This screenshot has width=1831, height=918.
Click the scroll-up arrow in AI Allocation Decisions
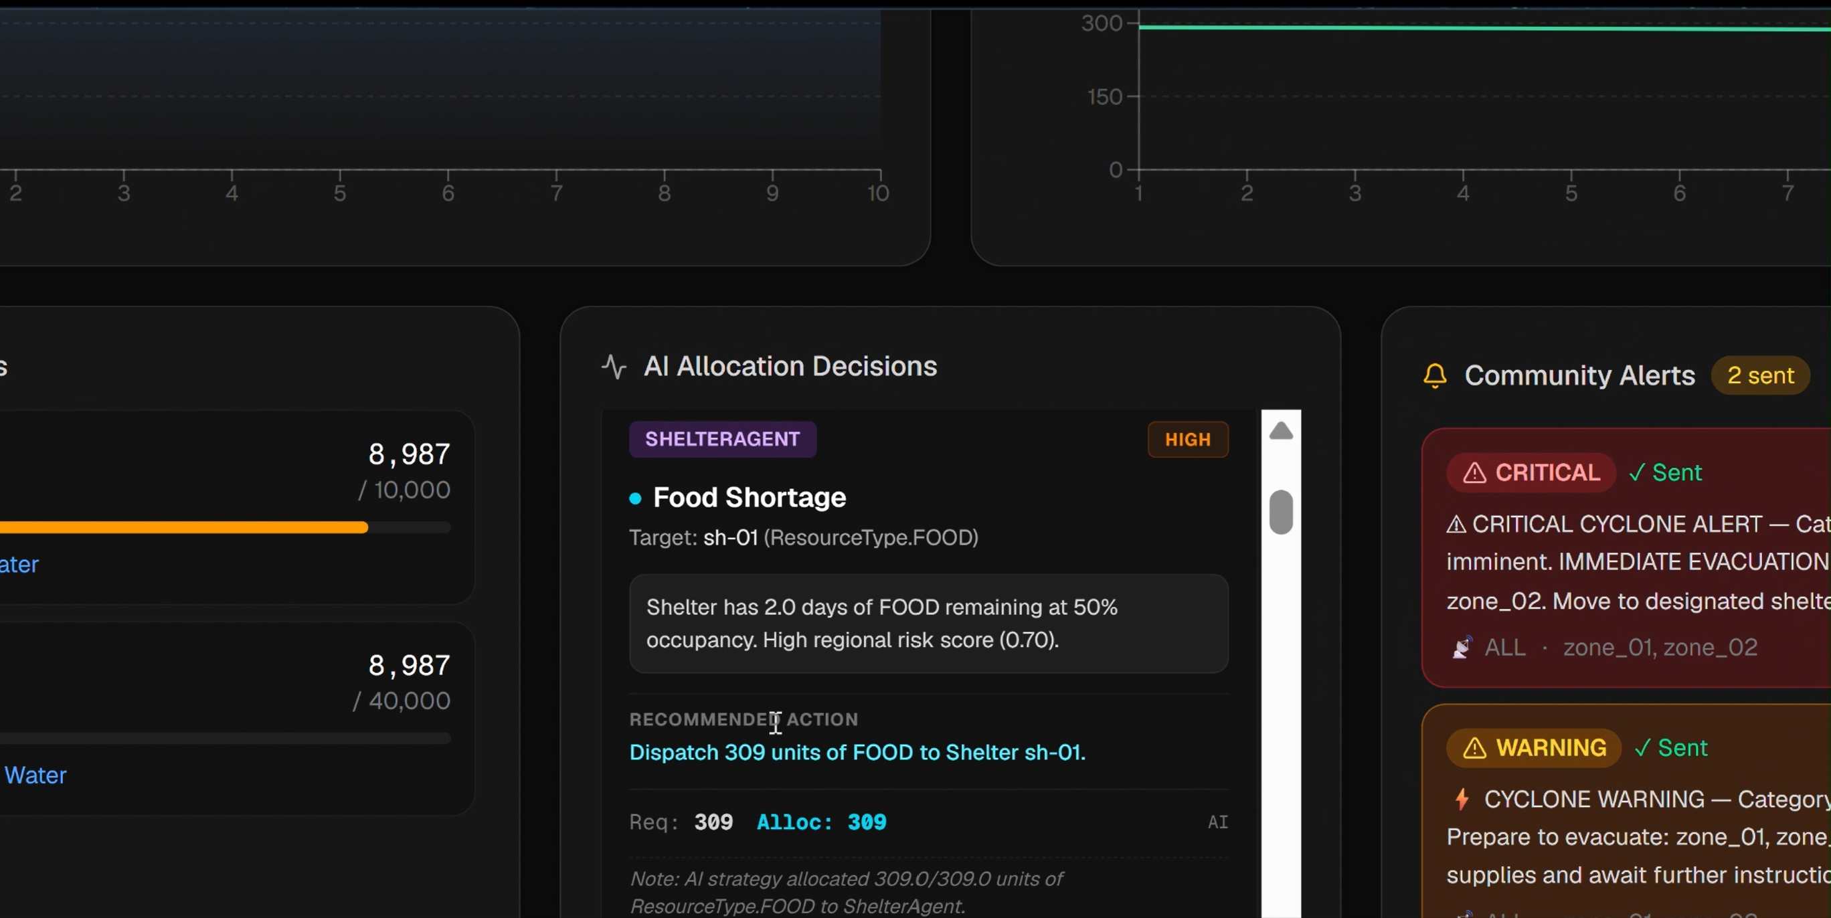click(1281, 431)
